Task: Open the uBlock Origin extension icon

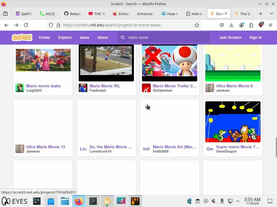Action: point(261,25)
